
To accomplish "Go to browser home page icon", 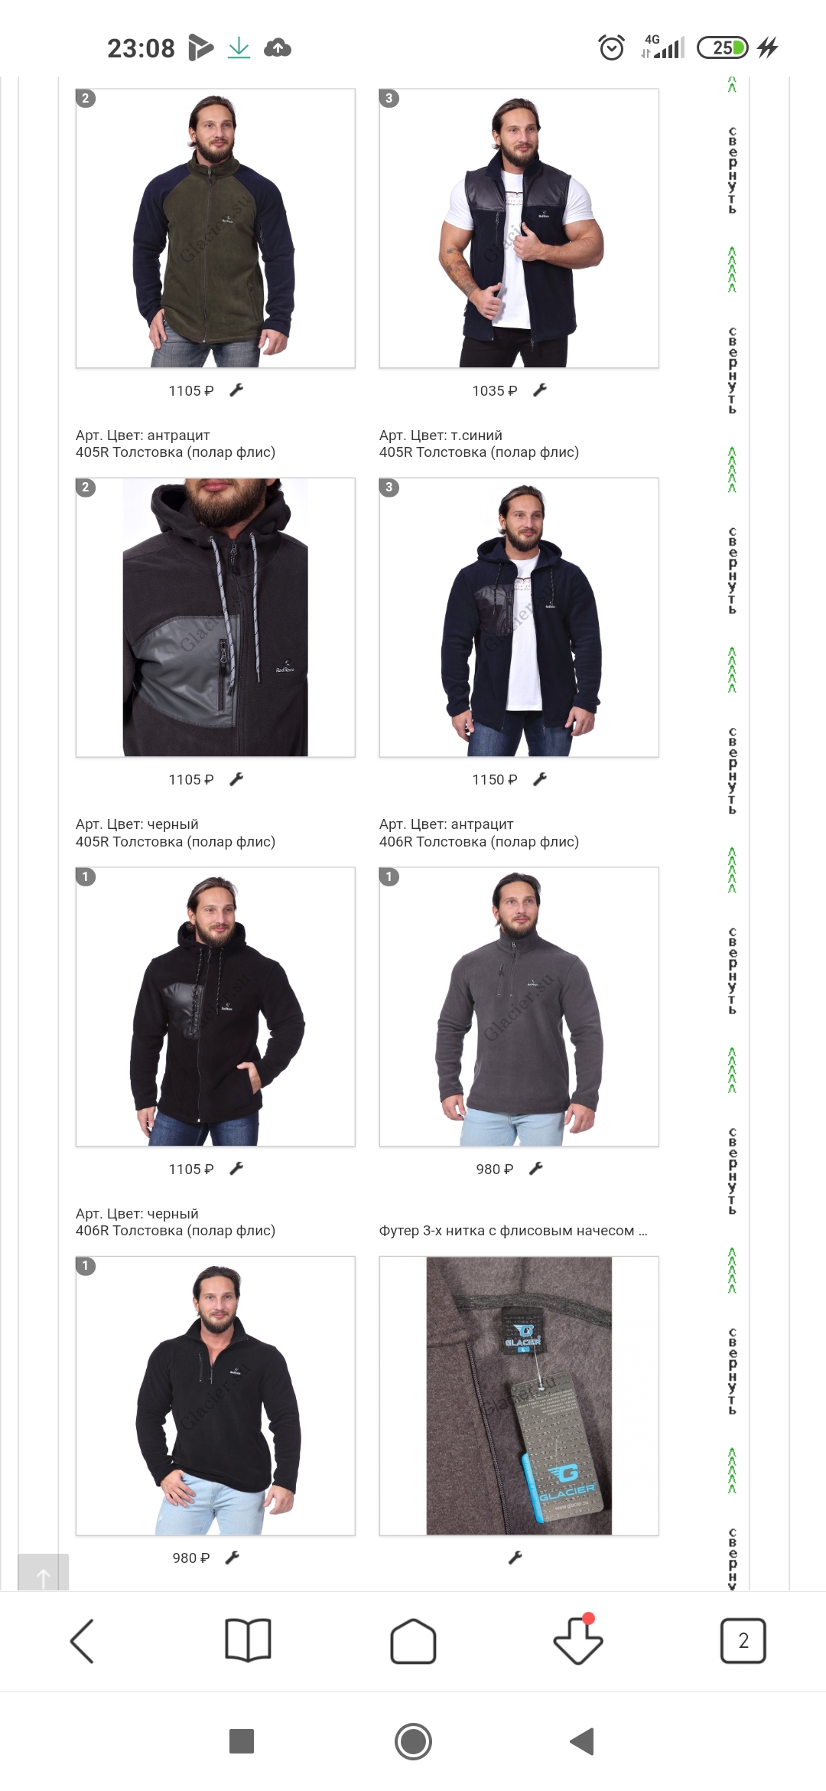I will tap(413, 1640).
